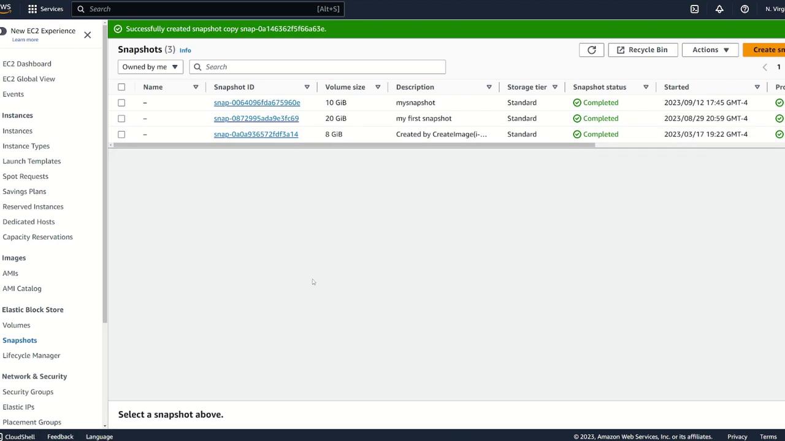
Task: Open the Actions dropdown menu
Action: (x=710, y=50)
